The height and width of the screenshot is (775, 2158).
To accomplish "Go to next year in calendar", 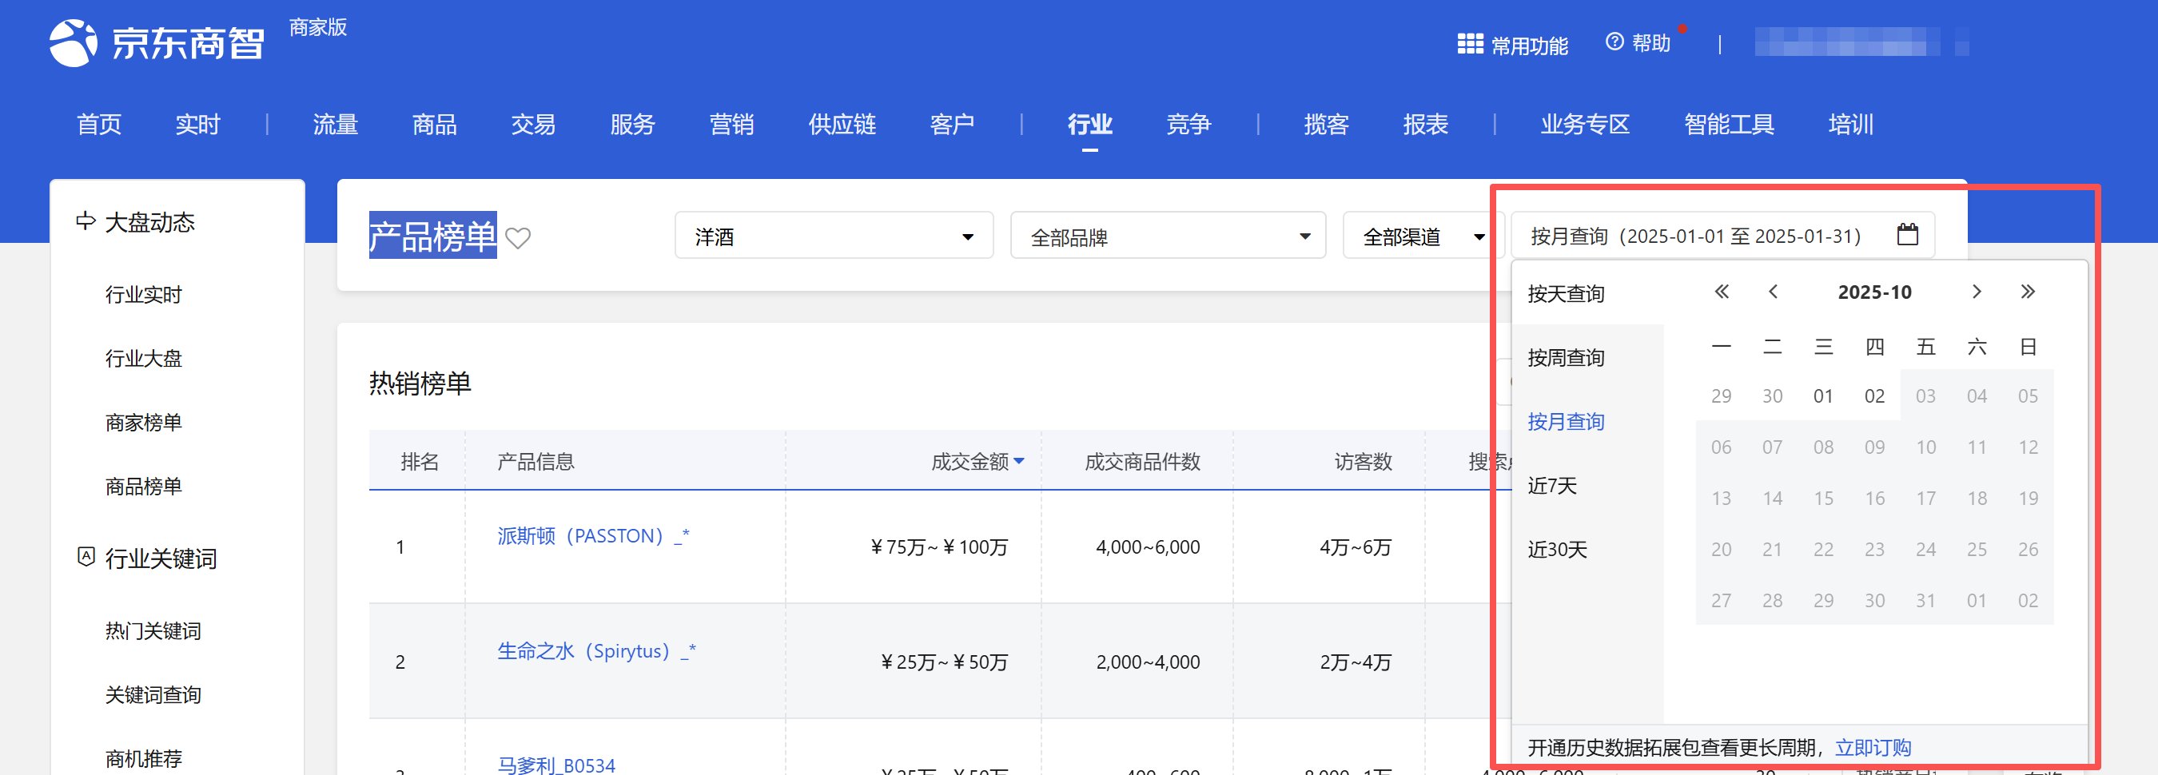I will click(x=2029, y=292).
